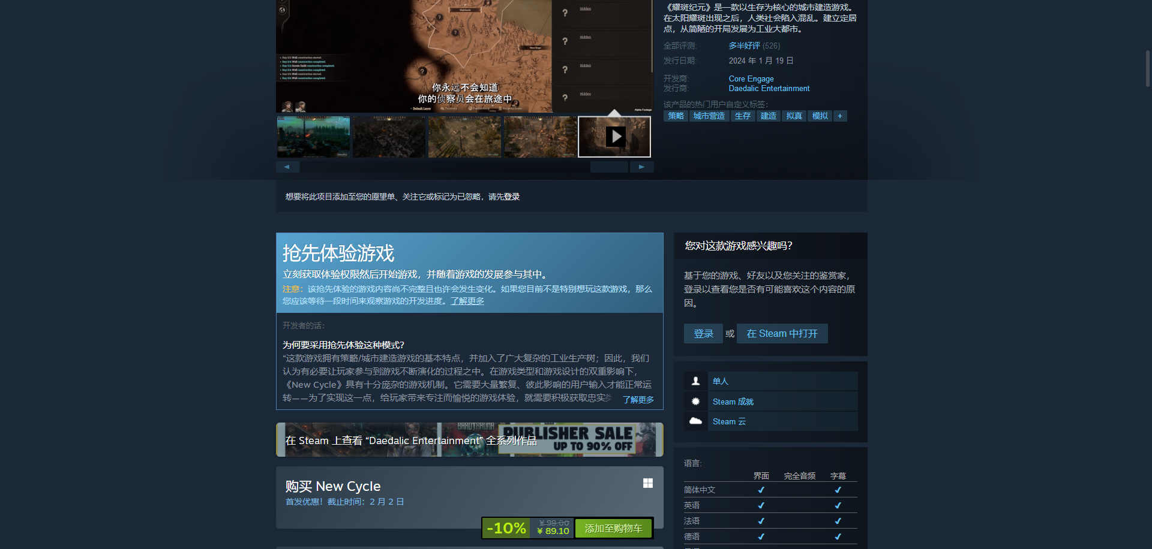This screenshot has height=549, width=1152.
Task: Click the Steam achievements icon
Action: tap(695, 402)
